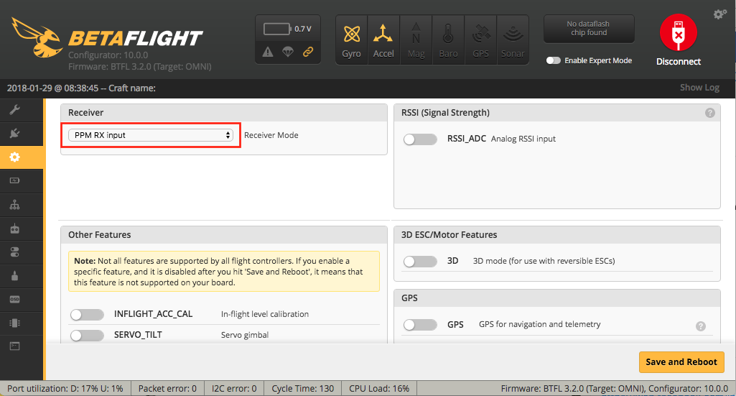Open the Power & Battery tab icon

[14, 180]
